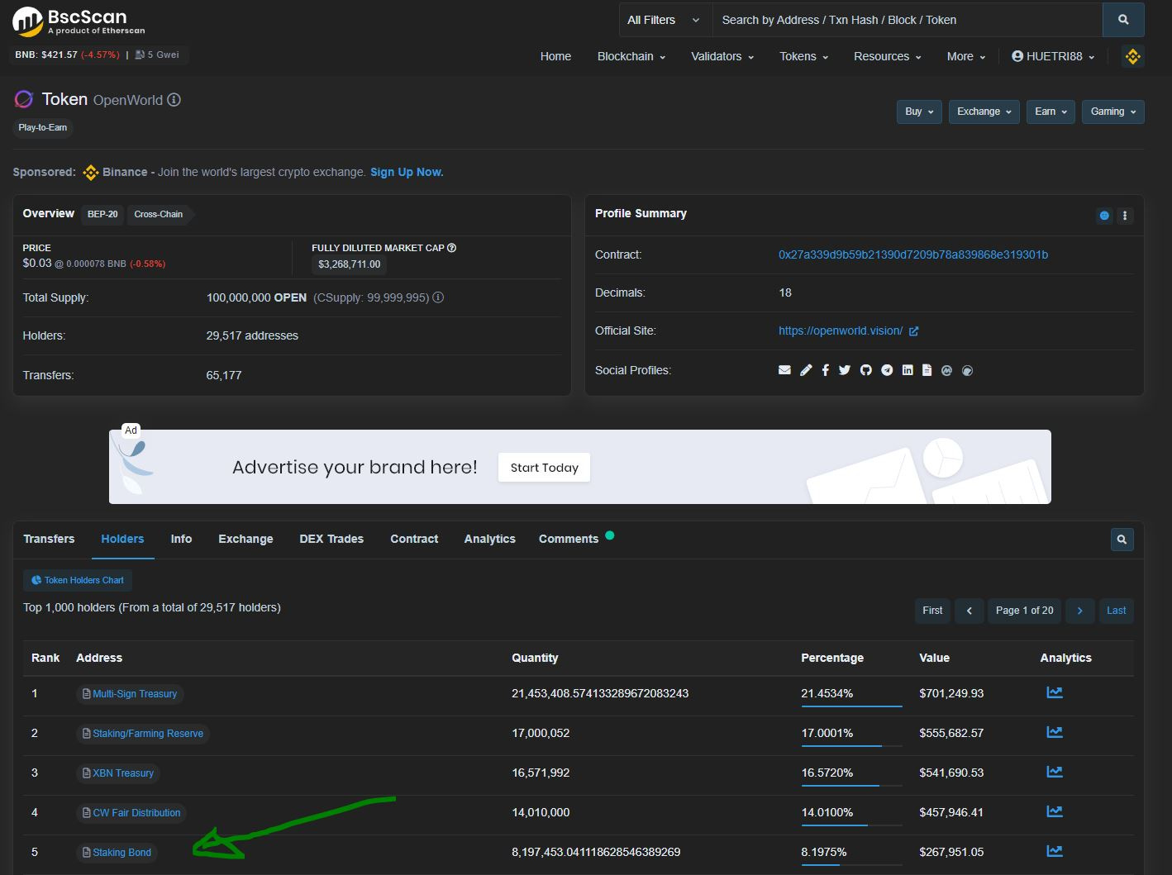Viewport: 1172px width, 875px height.
Task: Open the Buy dropdown
Action: [x=919, y=112]
